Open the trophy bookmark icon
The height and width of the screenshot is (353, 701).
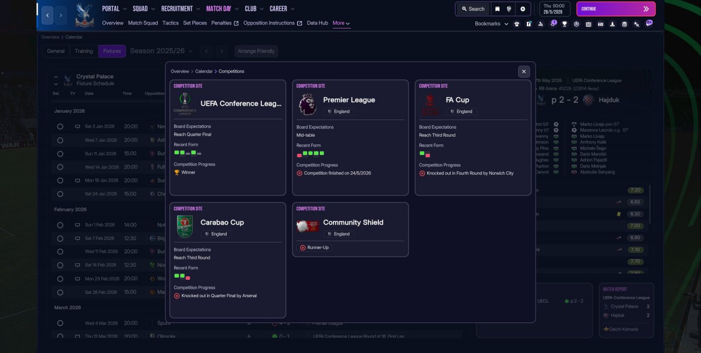point(565,24)
